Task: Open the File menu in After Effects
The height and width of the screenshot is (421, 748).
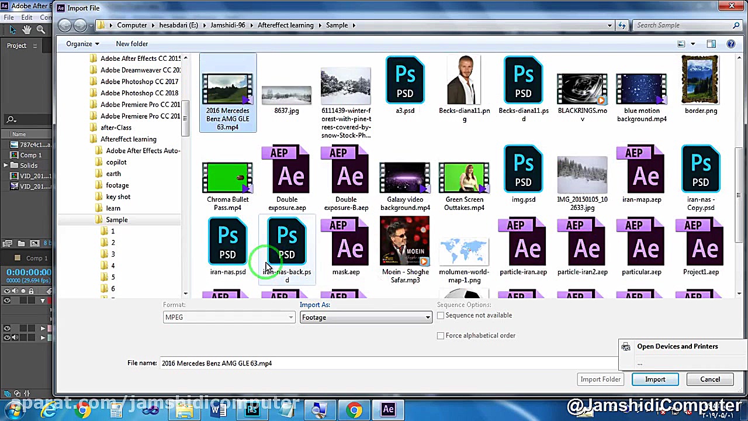Action: tap(9, 18)
